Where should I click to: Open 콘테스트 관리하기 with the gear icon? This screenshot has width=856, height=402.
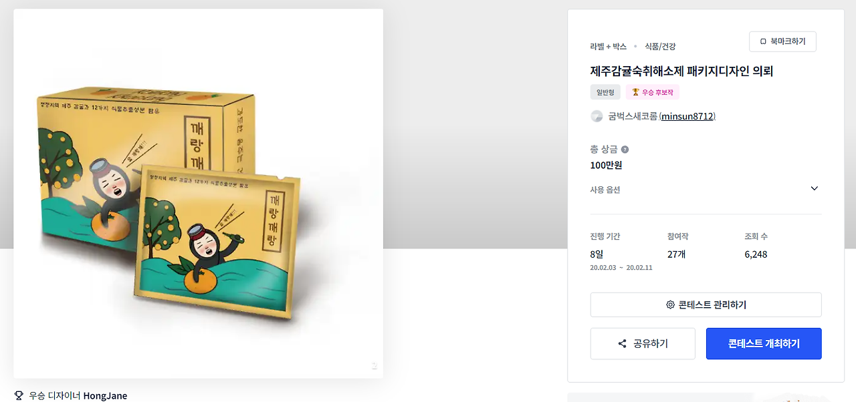(706, 305)
